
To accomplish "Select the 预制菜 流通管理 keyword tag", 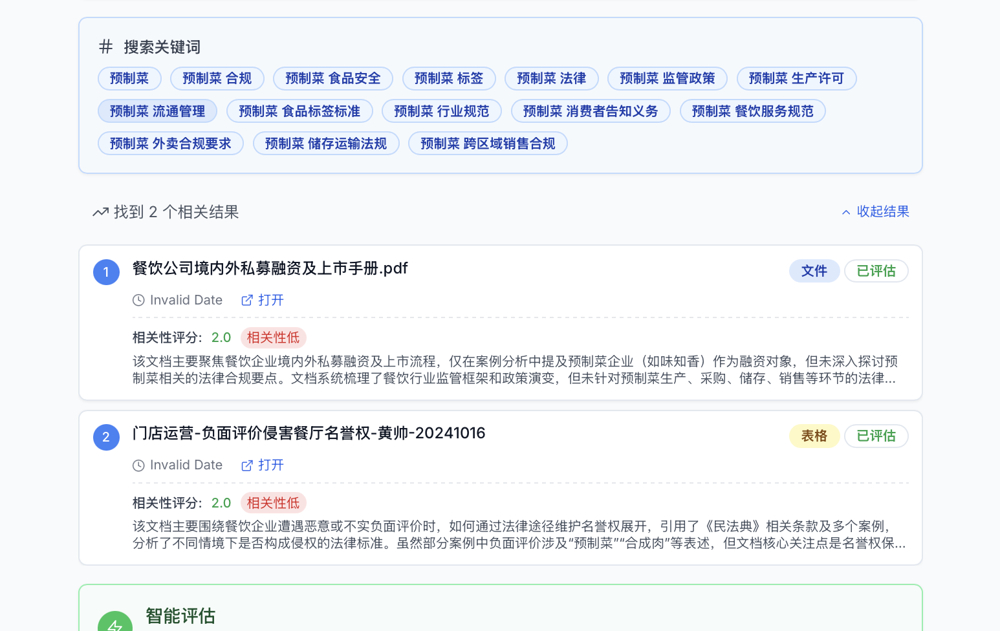I will (157, 111).
